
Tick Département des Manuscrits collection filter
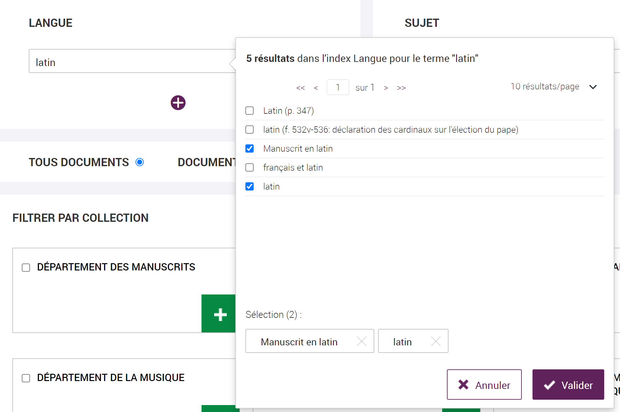coord(26,268)
